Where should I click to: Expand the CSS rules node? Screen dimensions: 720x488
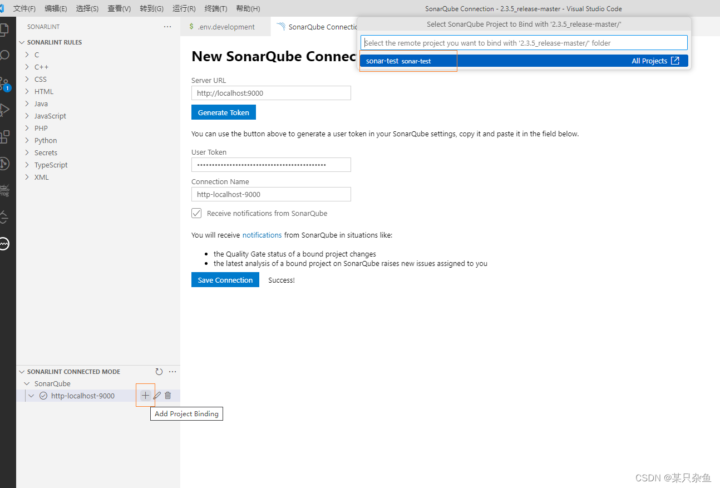click(x=27, y=79)
